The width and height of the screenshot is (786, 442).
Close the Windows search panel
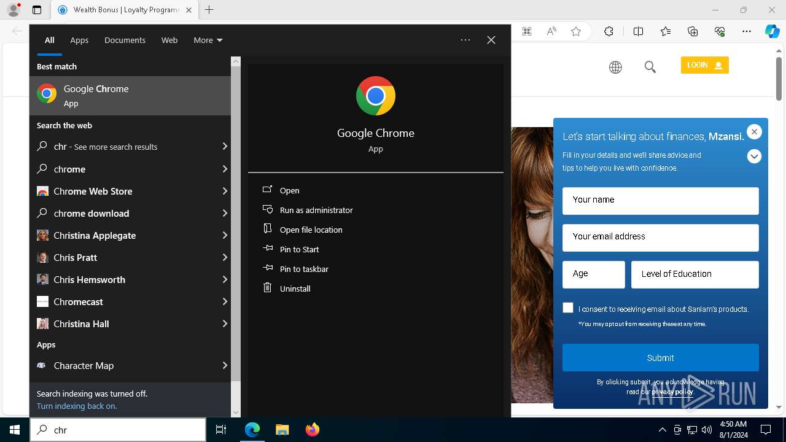click(491, 40)
